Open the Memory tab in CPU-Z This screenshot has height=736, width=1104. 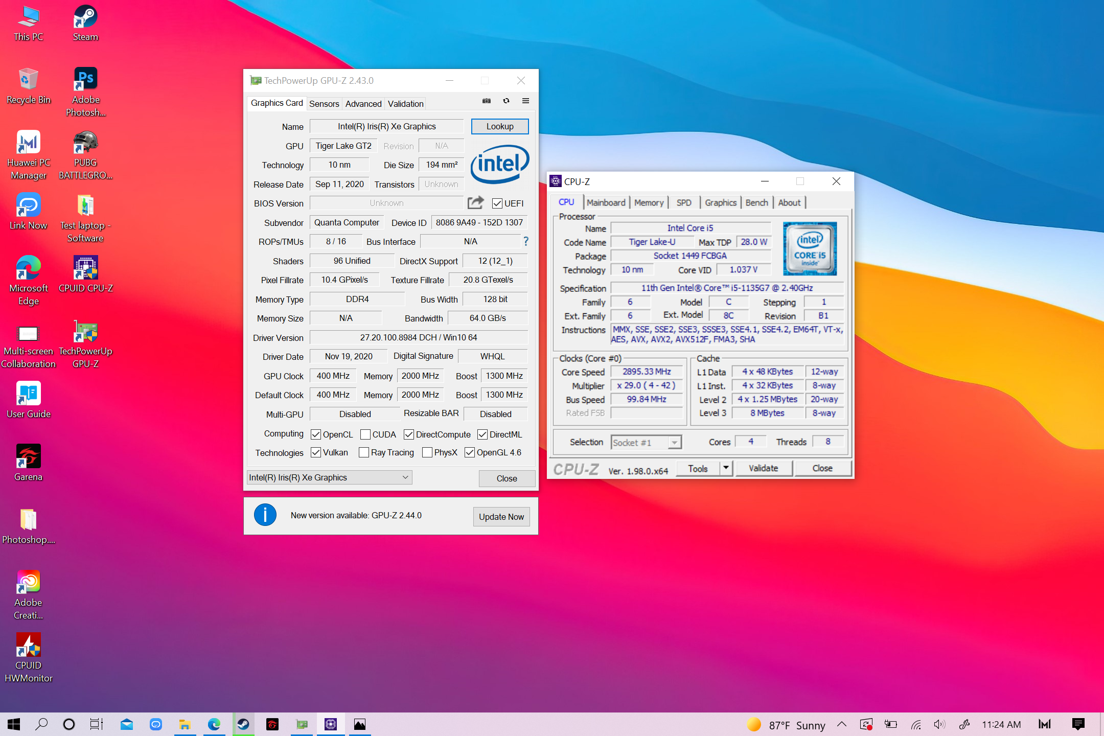(649, 202)
